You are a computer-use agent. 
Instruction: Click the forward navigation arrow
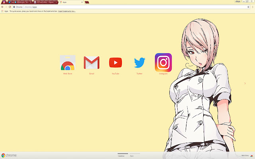6,7
